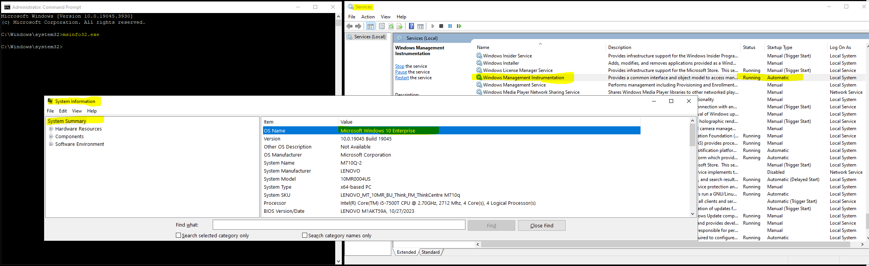The image size is (869, 266).
Task: Switch to Extended tab in Services
Action: (406, 252)
